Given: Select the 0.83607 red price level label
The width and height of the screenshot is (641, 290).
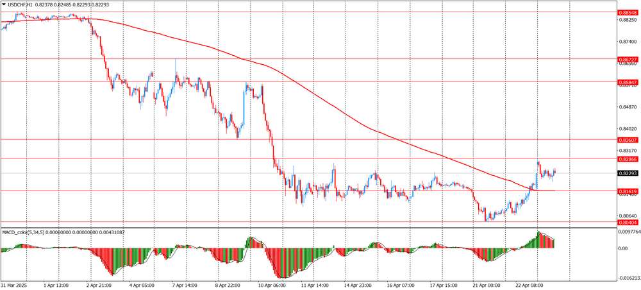Looking at the screenshot, I should (x=628, y=140).
